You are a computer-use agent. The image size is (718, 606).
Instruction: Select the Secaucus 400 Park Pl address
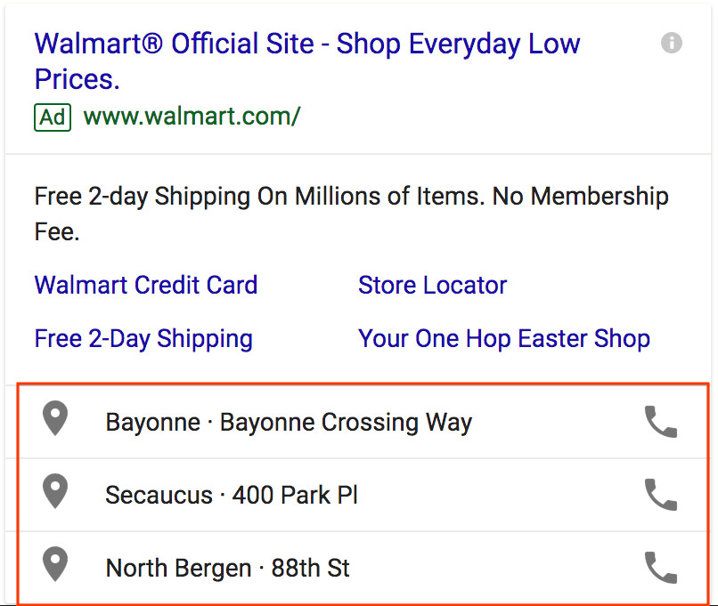pyautogui.click(x=232, y=495)
